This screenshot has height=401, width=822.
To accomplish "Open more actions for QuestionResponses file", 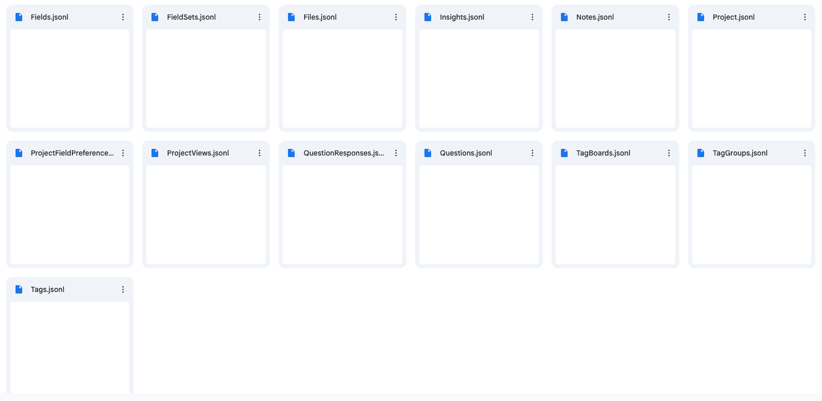I will tap(396, 153).
